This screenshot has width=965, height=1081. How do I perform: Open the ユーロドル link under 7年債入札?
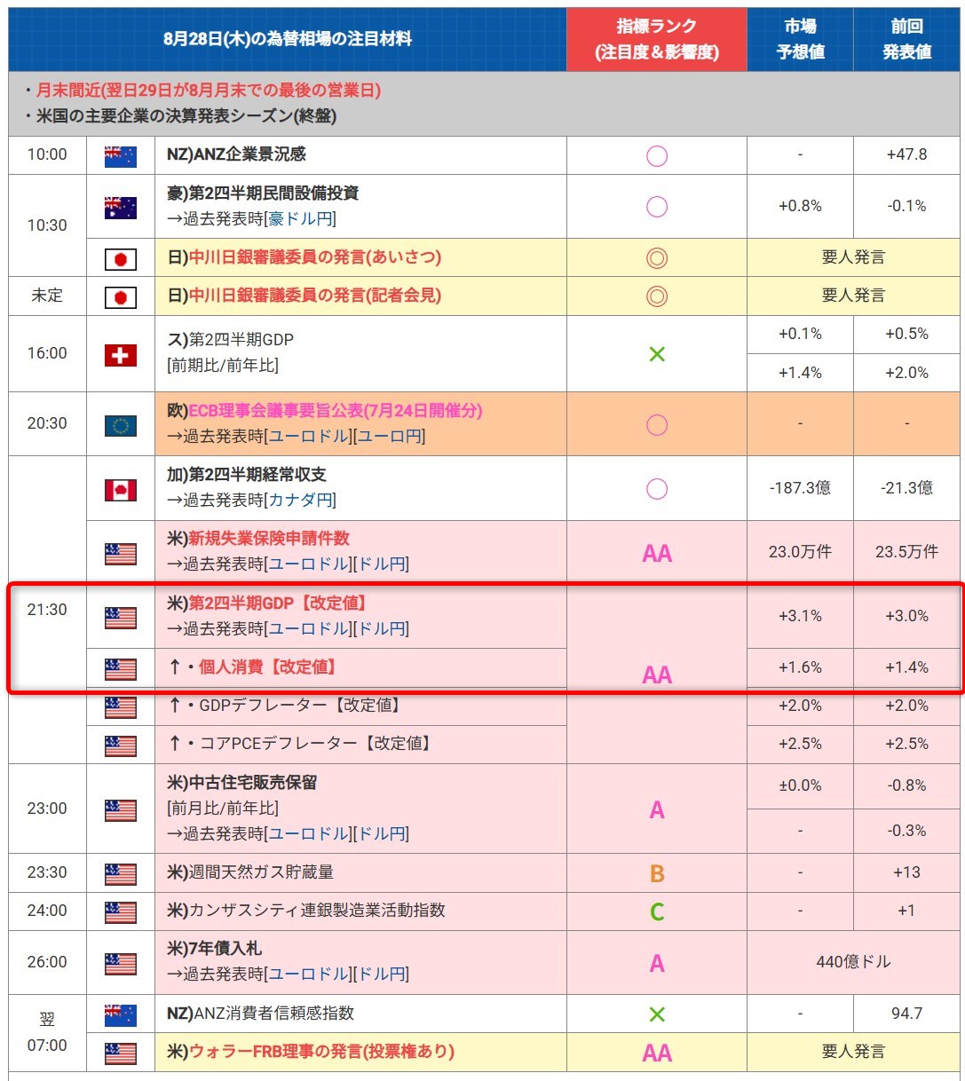pyautogui.click(x=309, y=974)
